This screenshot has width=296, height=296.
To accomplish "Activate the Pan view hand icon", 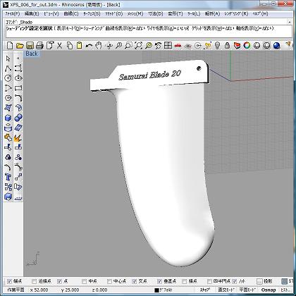I will click(99, 45).
